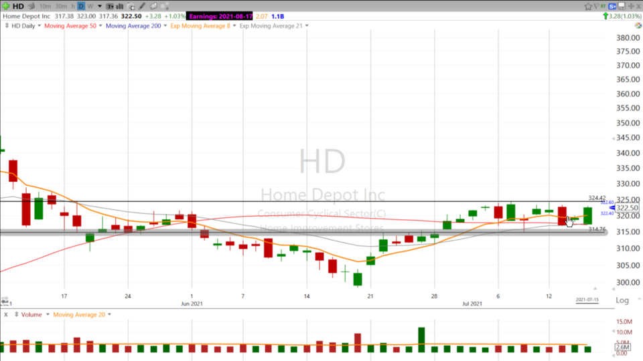Toggle the RT real-time indicator

[603, 6]
